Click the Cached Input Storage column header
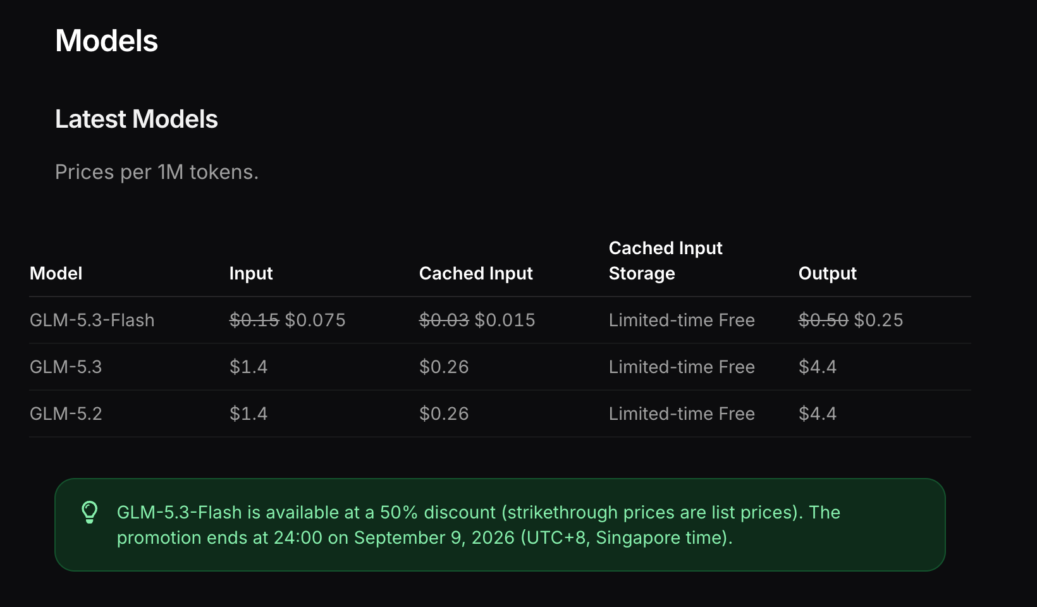 point(665,261)
